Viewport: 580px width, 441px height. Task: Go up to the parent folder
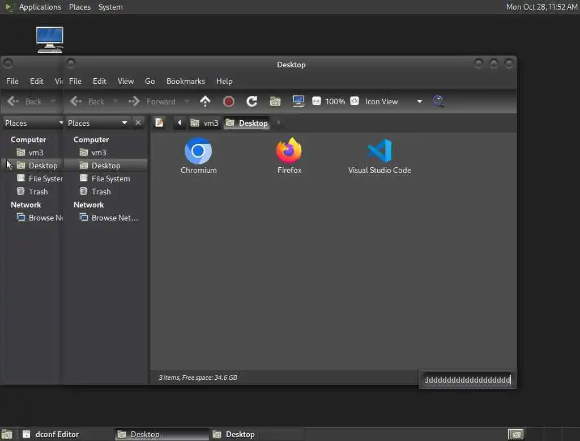tap(205, 101)
